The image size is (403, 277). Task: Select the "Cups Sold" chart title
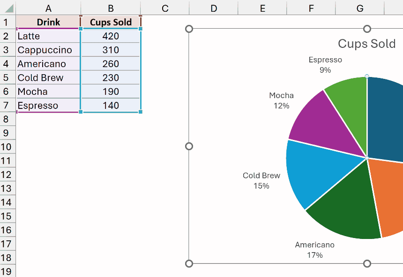(x=367, y=44)
